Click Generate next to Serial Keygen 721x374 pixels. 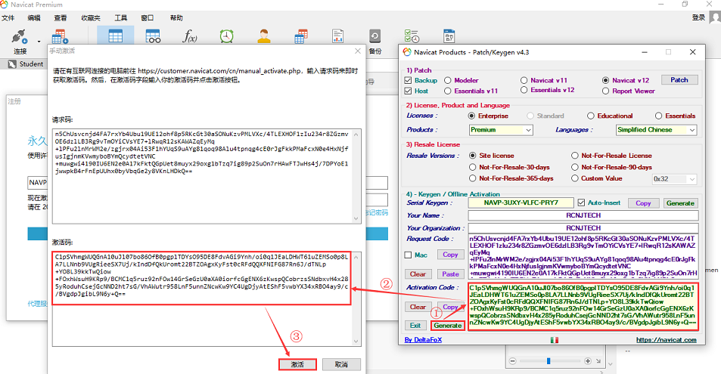[x=680, y=203]
